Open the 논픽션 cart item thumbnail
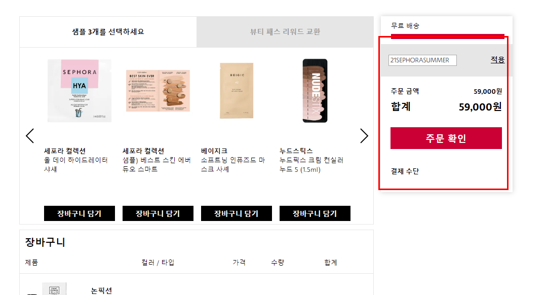Image resolution: width=546 pixels, height=295 pixels. point(54,289)
